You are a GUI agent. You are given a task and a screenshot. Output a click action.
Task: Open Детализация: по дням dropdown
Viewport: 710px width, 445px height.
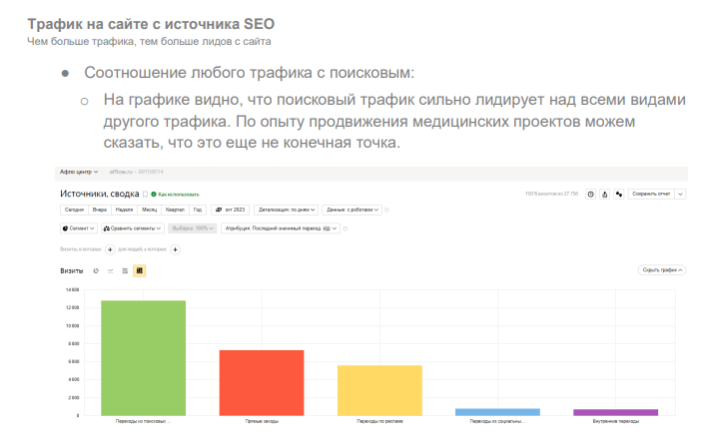287,210
